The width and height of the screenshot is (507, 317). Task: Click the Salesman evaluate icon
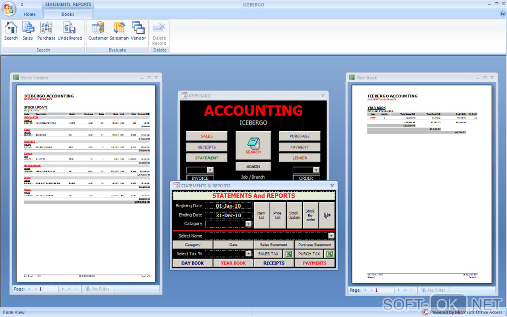[119, 31]
